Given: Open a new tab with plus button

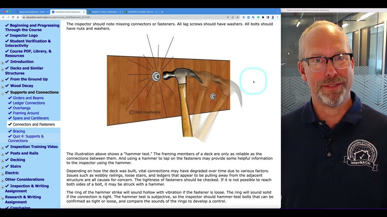Looking at the screenshot, I should pyautogui.click(x=162, y=12).
